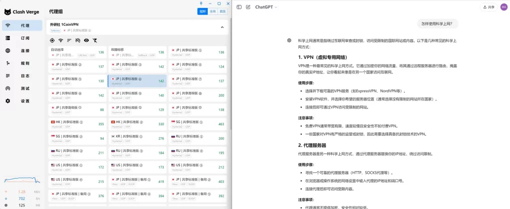This screenshot has height=209, width=510.
Task: Click the 276 delay value on KR ①
Action: [161, 138]
